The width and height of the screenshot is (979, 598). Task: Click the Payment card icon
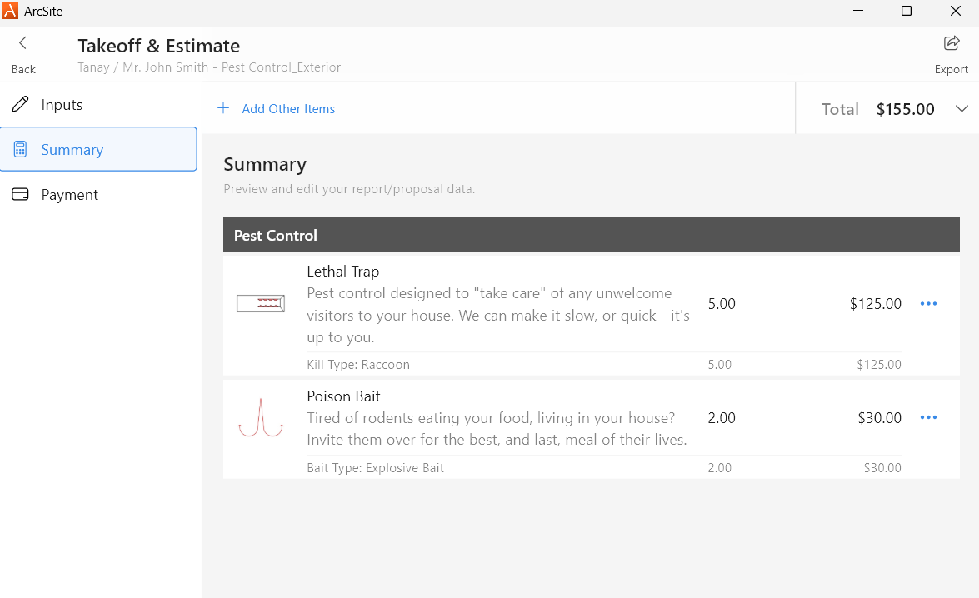click(20, 194)
